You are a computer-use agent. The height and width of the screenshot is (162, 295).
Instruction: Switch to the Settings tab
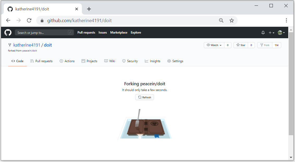click(175, 61)
